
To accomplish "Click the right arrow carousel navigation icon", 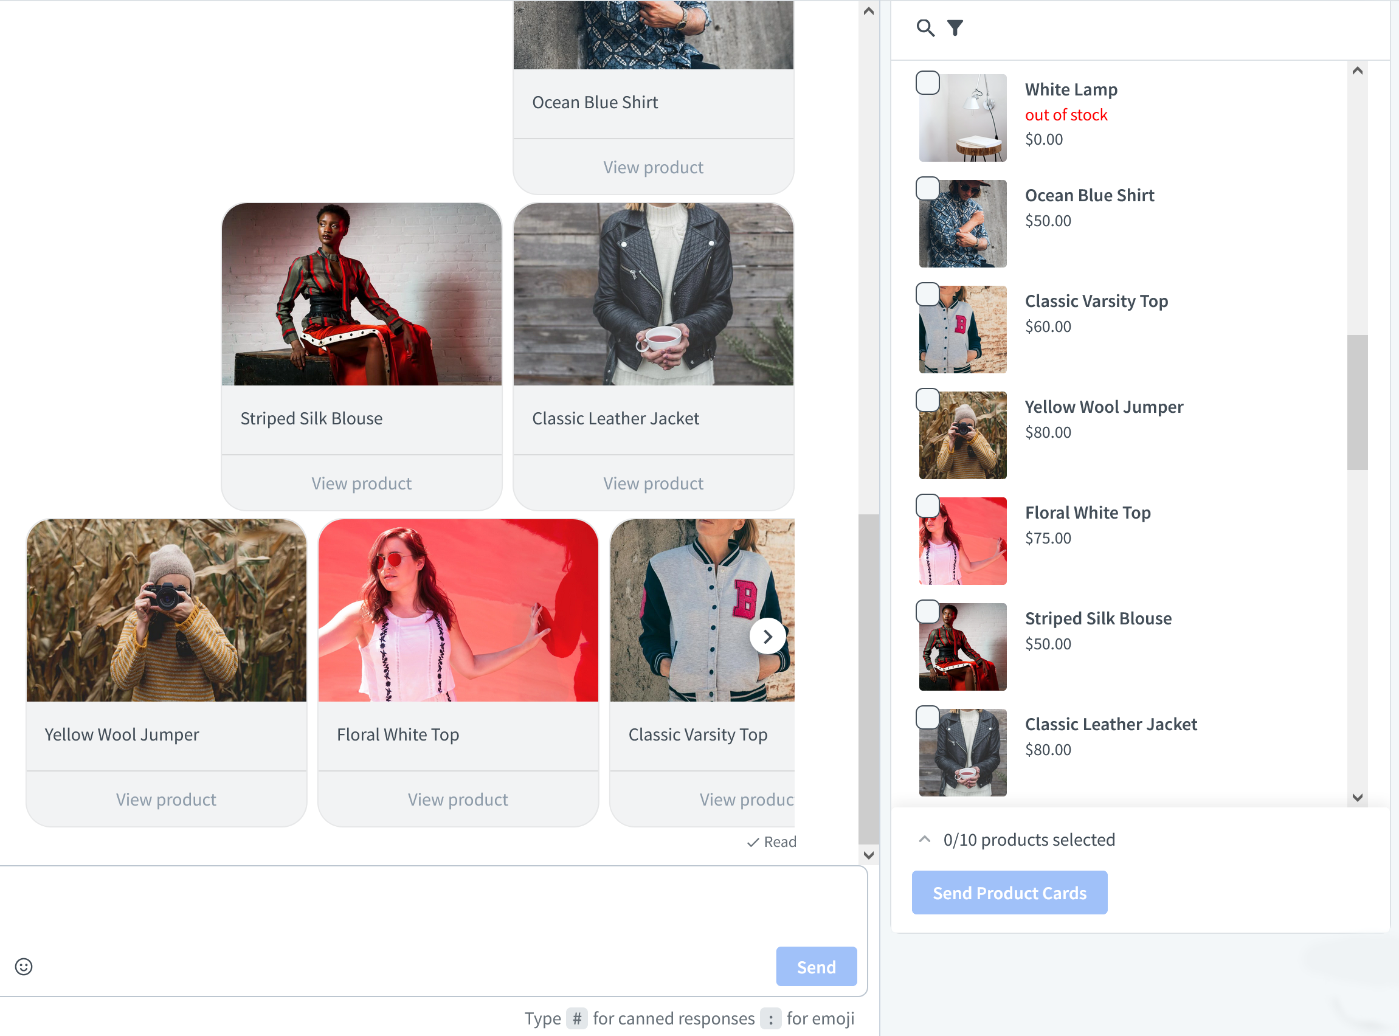I will pos(767,637).
